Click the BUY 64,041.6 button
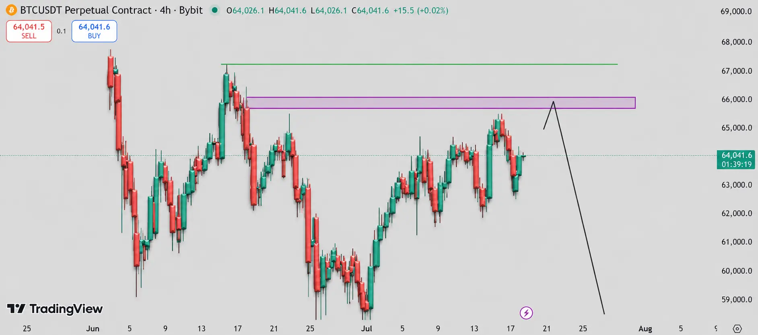 (94, 31)
